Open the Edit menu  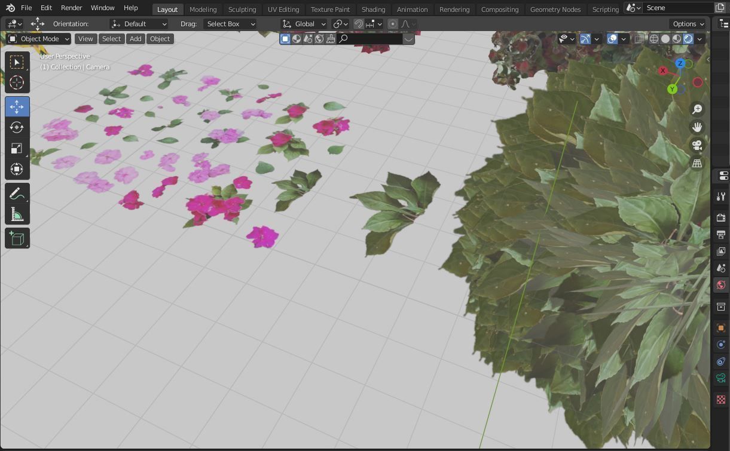[x=46, y=8]
